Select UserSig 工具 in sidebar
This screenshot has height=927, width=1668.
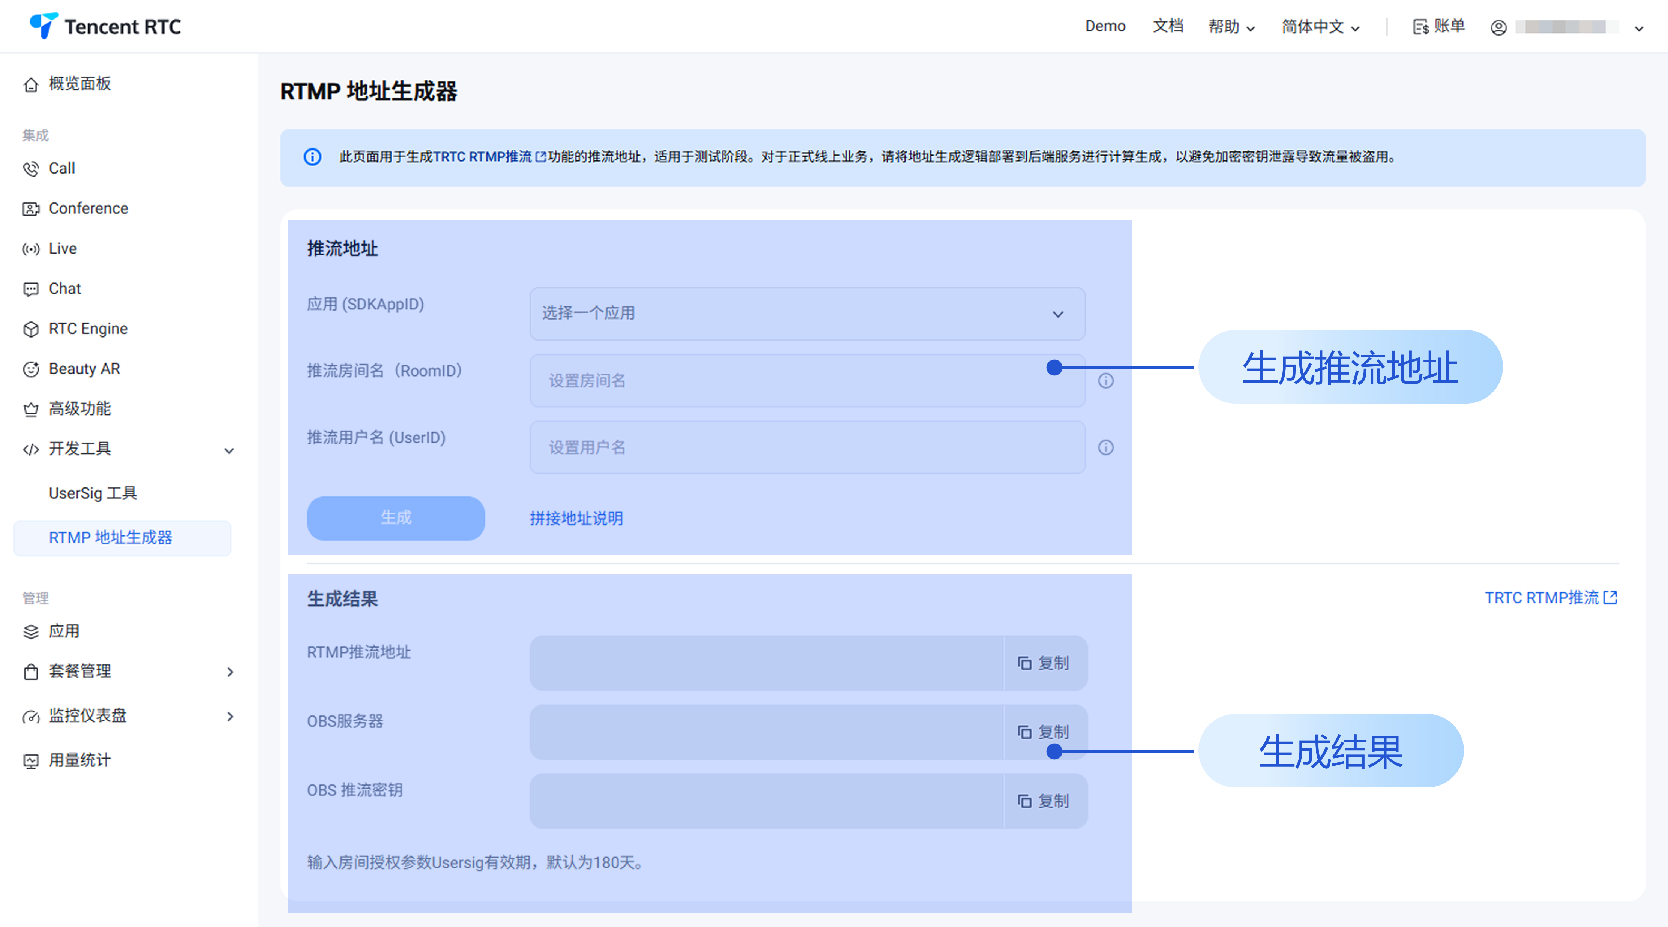93,493
